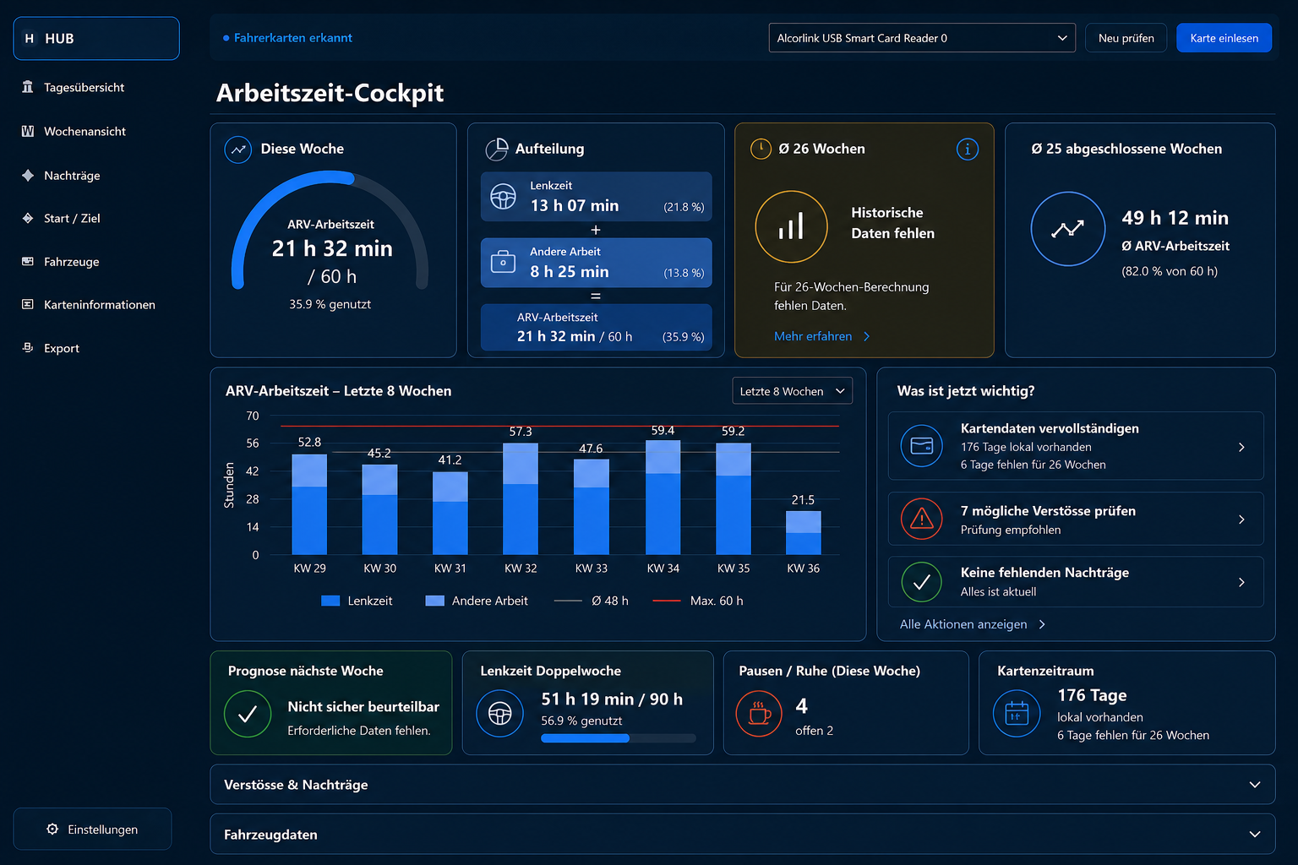Open Keine fehlenden Nachträge via its chevron
This screenshot has height=865, width=1298.
click(x=1241, y=582)
